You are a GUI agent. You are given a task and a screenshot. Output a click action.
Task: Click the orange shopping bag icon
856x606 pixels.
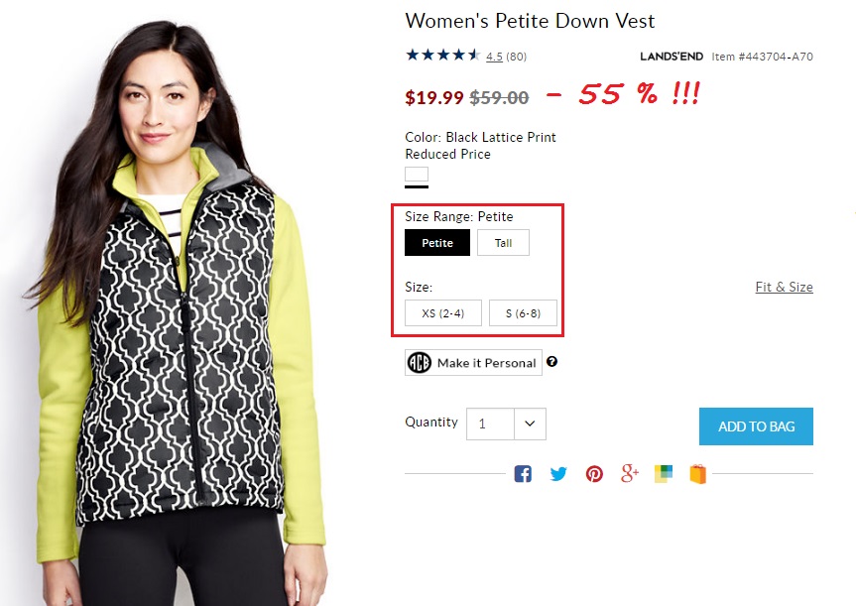point(698,474)
